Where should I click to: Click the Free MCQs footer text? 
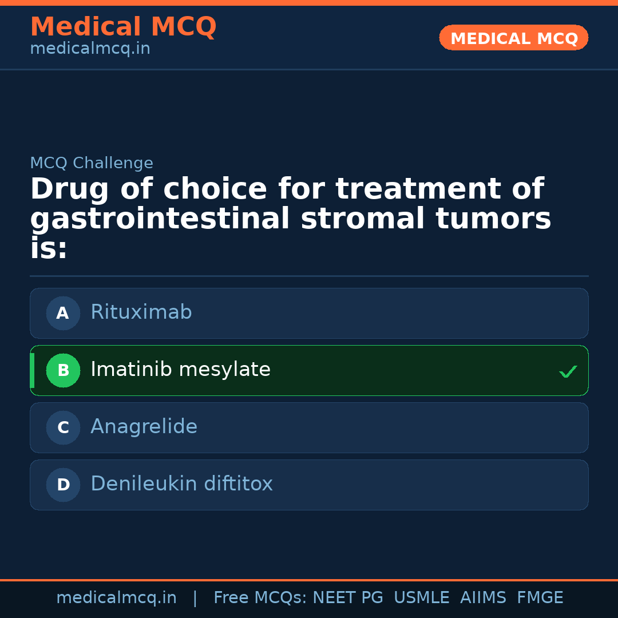coord(260,598)
